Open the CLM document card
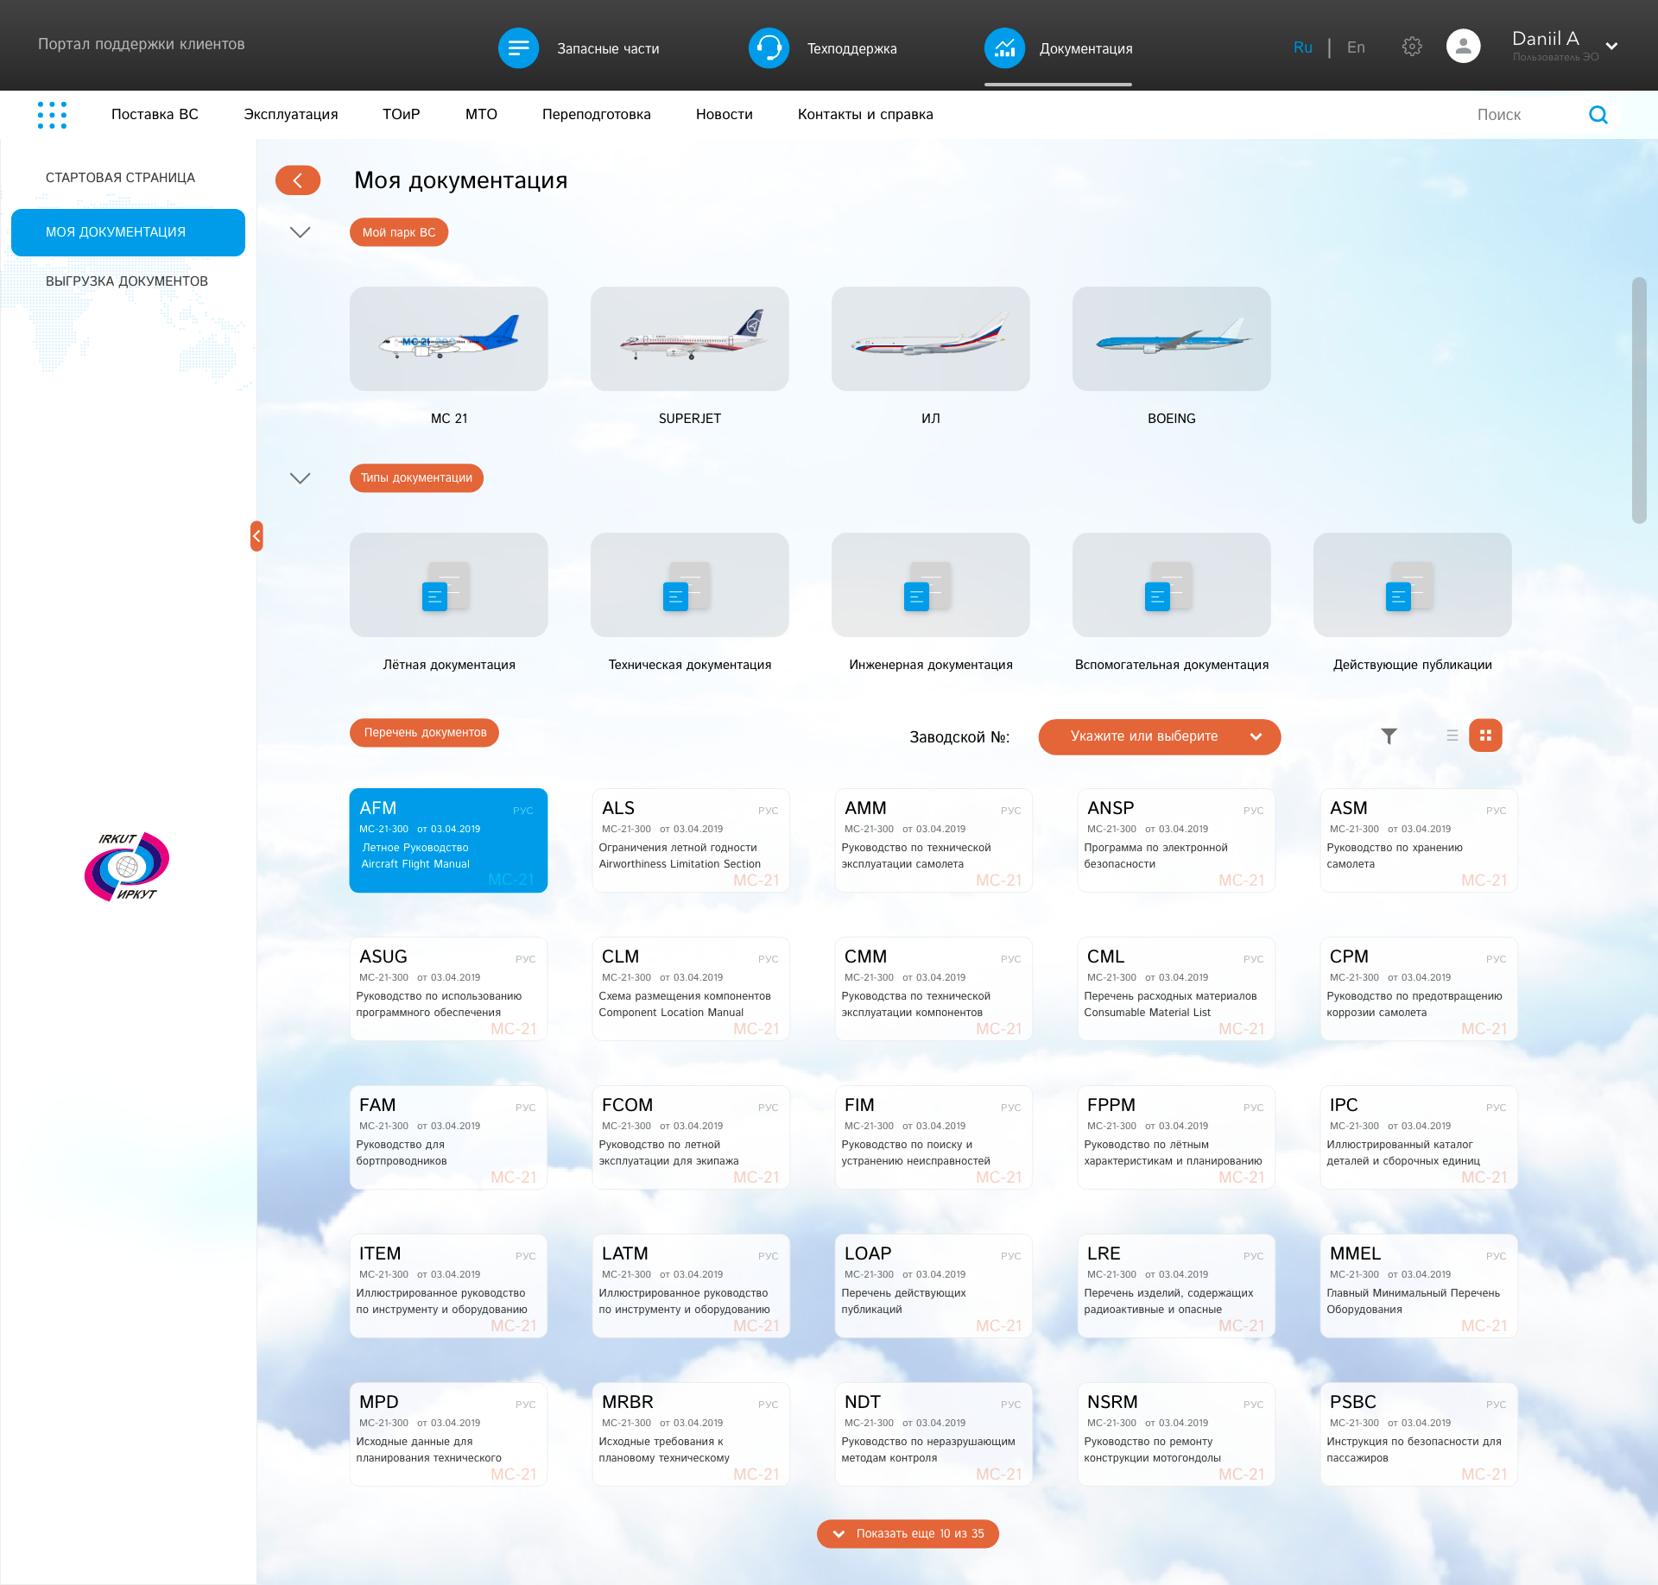The width and height of the screenshot is (1658, 1585). tap(691, 988)
